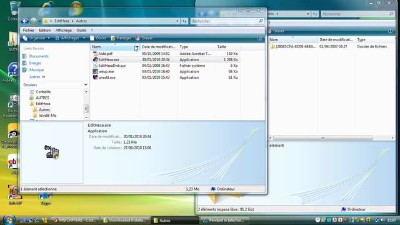This screenshot has width=400, height=225.
Task: Go back with the blue Back arrow button
Action: (x=25, y=21)
